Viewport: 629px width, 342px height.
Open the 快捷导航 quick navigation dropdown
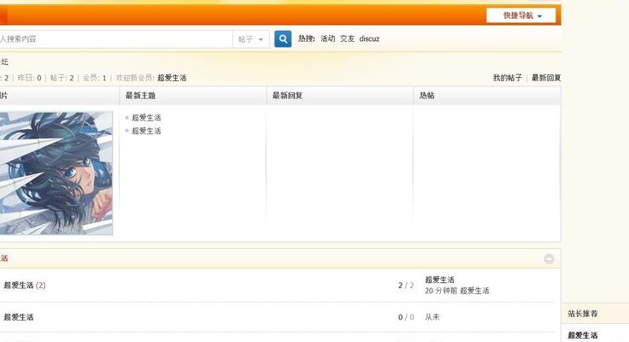click(x=520, y=15)
